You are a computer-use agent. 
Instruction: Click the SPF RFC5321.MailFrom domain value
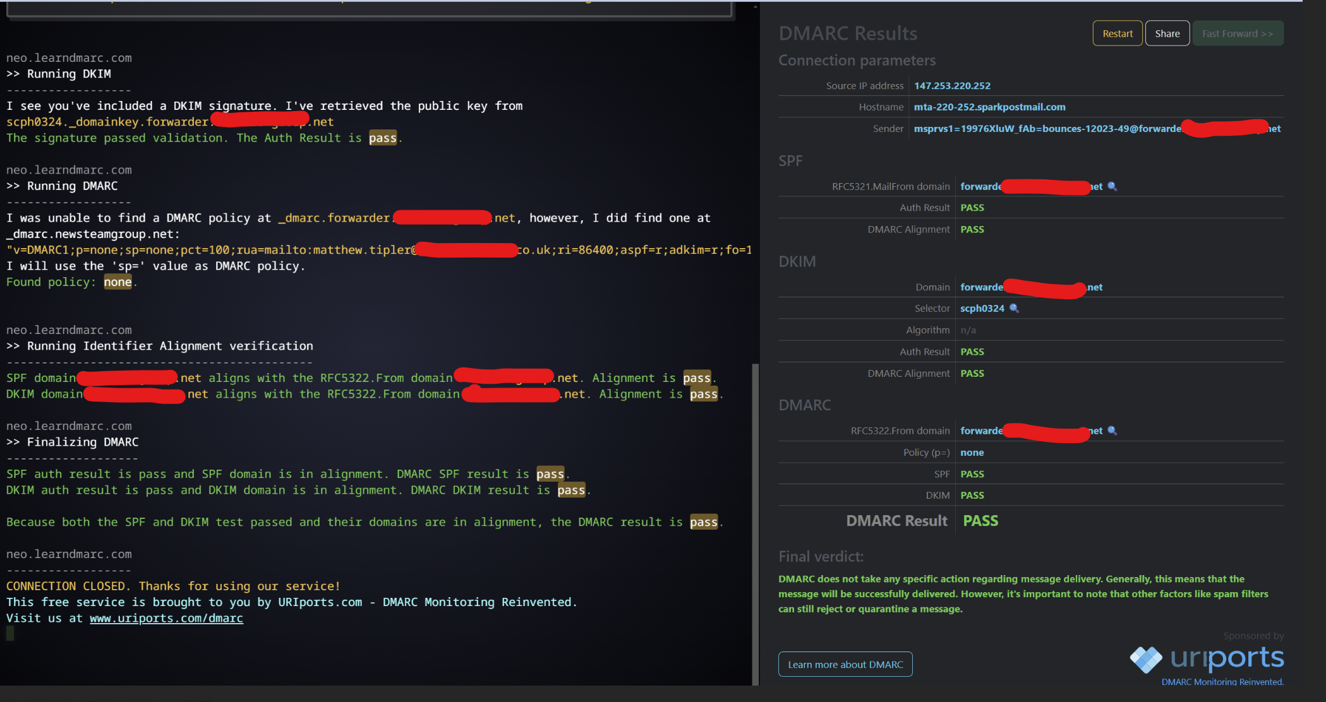click(980, 186)
